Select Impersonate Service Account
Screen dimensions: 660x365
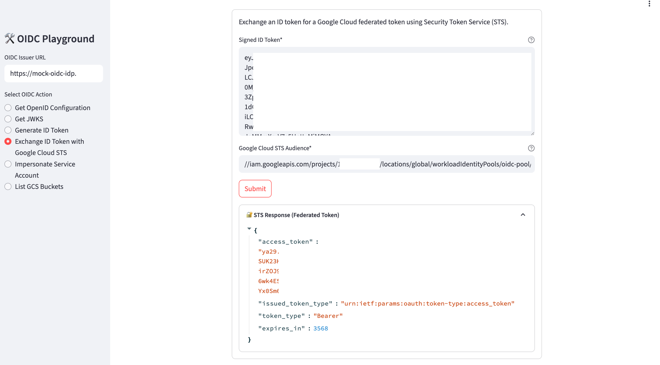point(8,164)
